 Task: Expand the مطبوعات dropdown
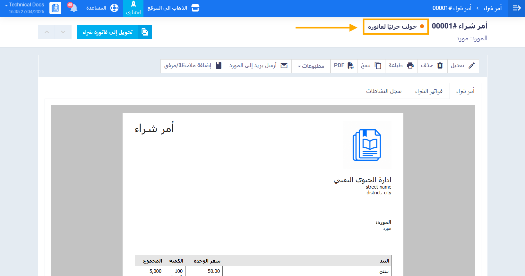coord(311,66)
